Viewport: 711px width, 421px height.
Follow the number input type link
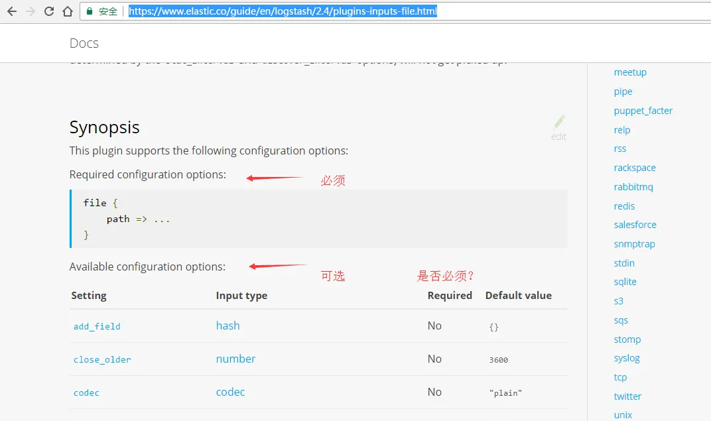point(236,359)
